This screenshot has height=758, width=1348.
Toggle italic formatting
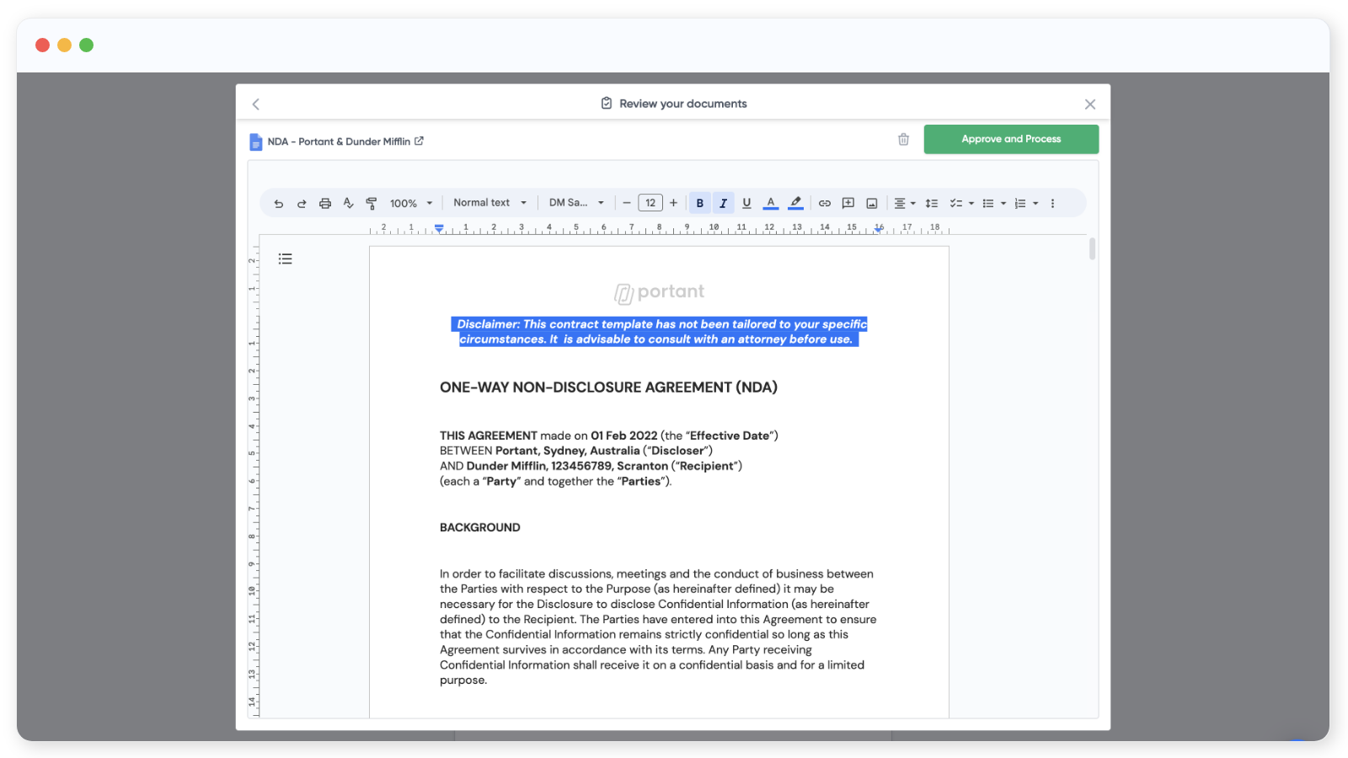pyautogui.click(x=723, y=203)
